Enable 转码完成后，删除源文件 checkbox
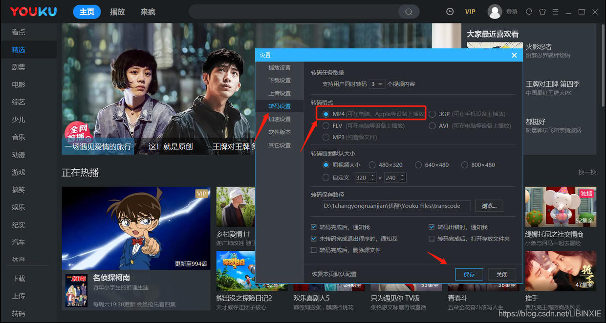Screen dimensions: 606x323 coord(314,250)
